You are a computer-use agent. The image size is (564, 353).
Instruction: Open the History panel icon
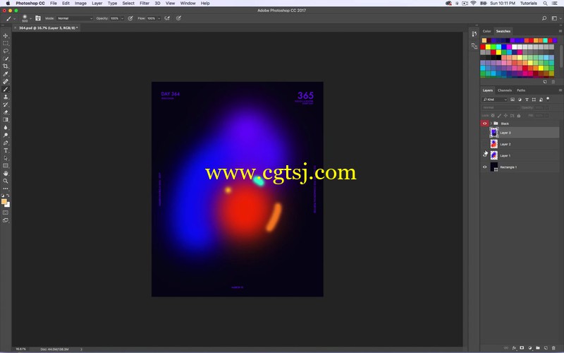pyautogui.click(x=474, y=34)
